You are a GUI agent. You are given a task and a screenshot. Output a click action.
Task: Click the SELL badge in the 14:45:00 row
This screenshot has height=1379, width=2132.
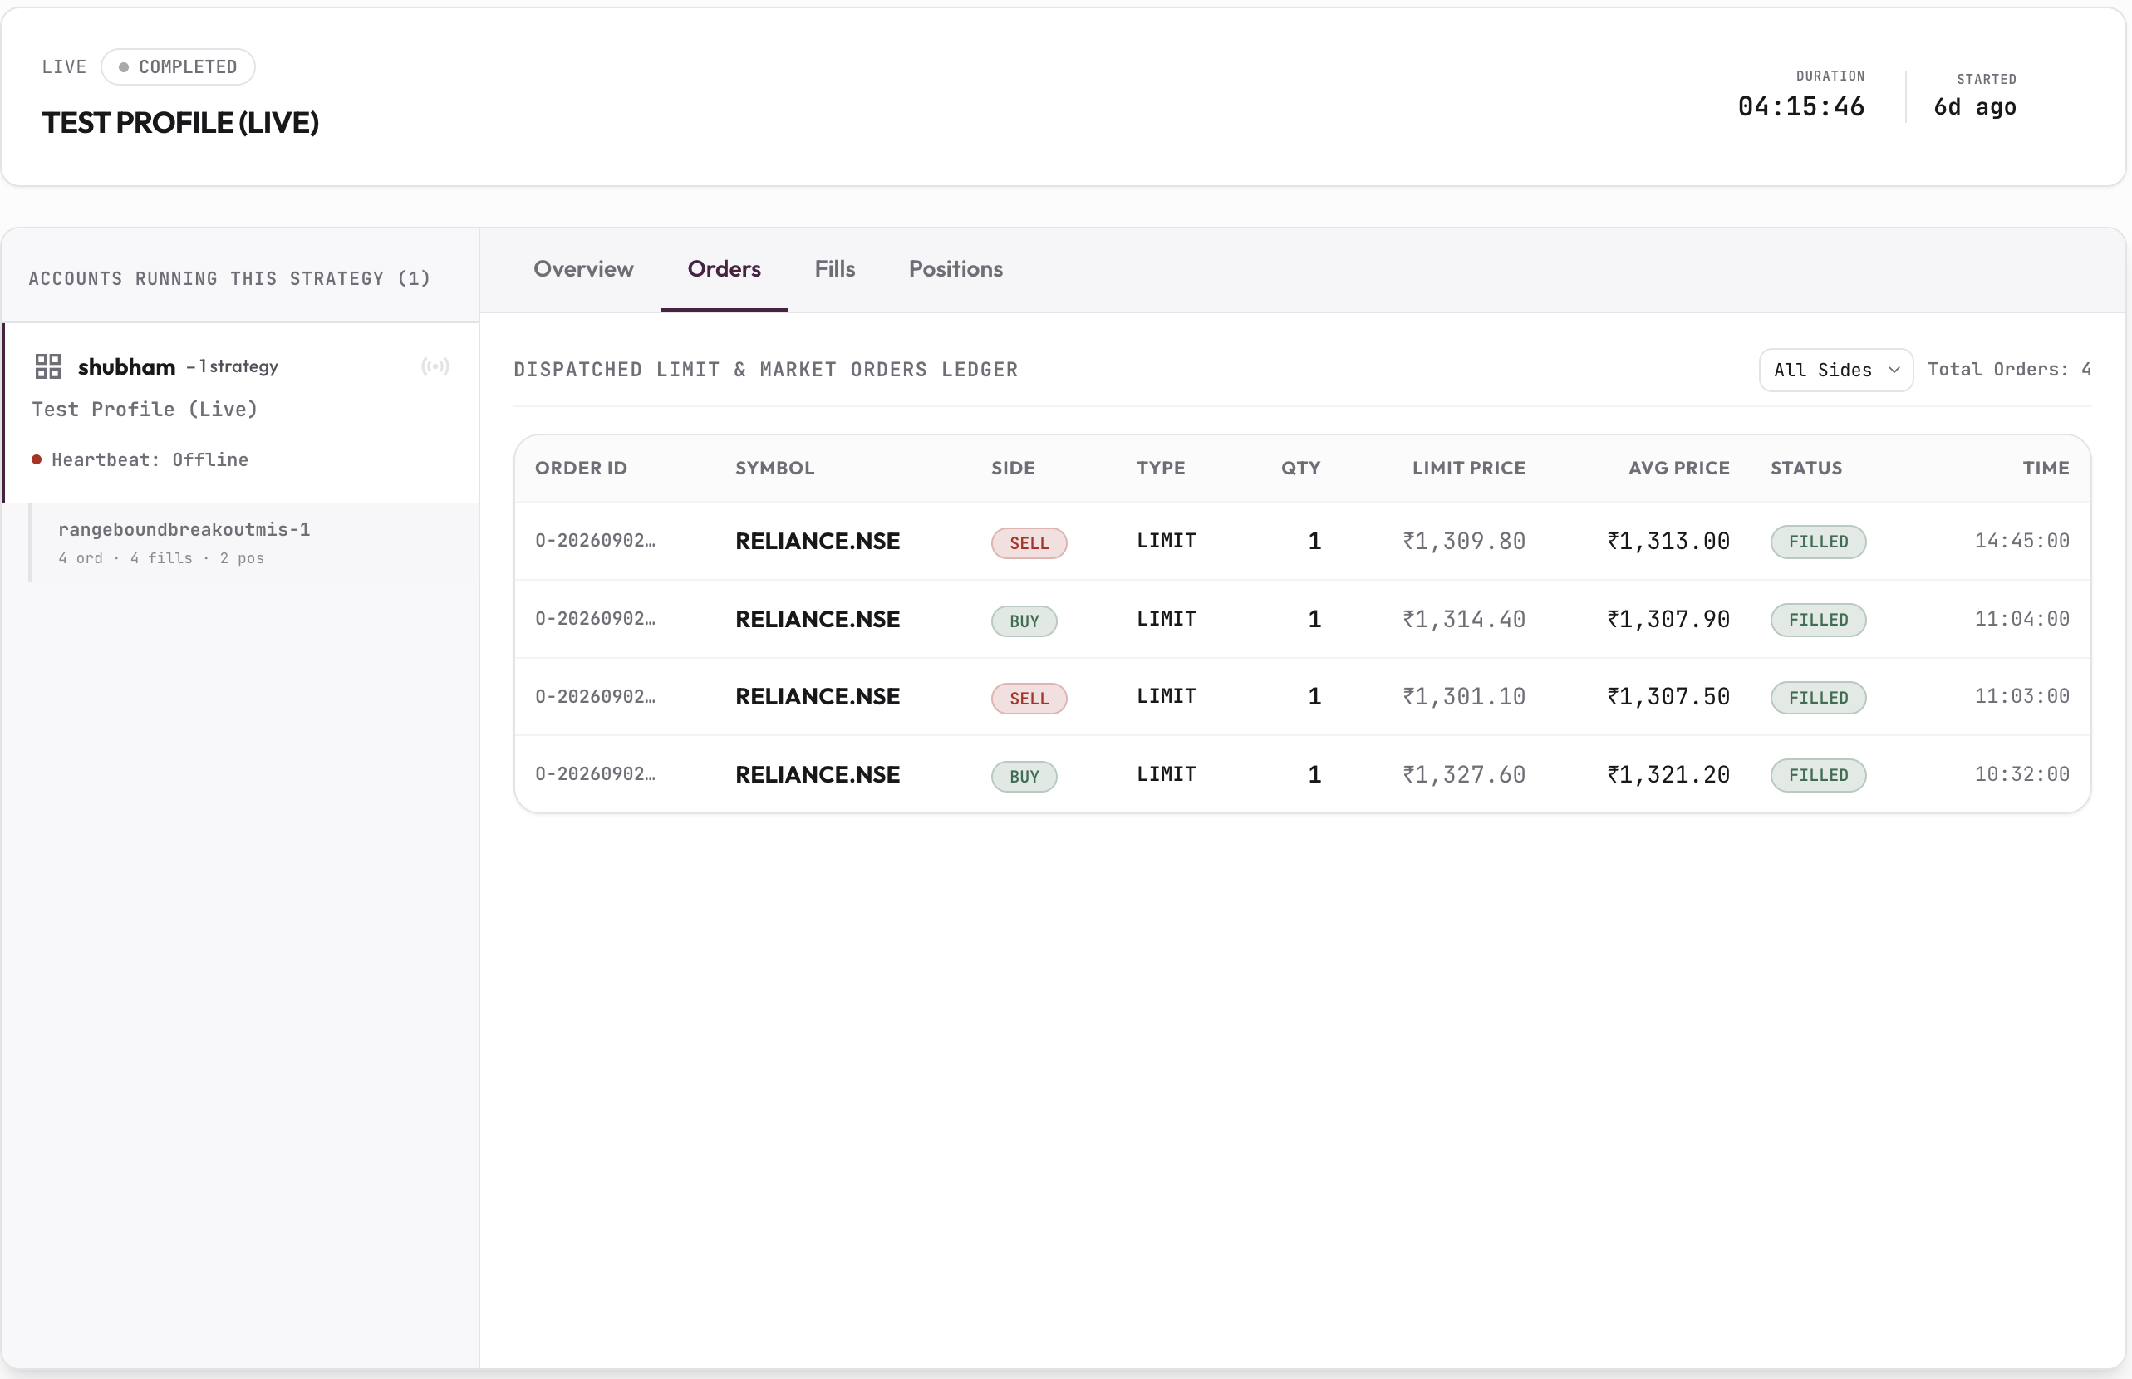pos(1029,542)
